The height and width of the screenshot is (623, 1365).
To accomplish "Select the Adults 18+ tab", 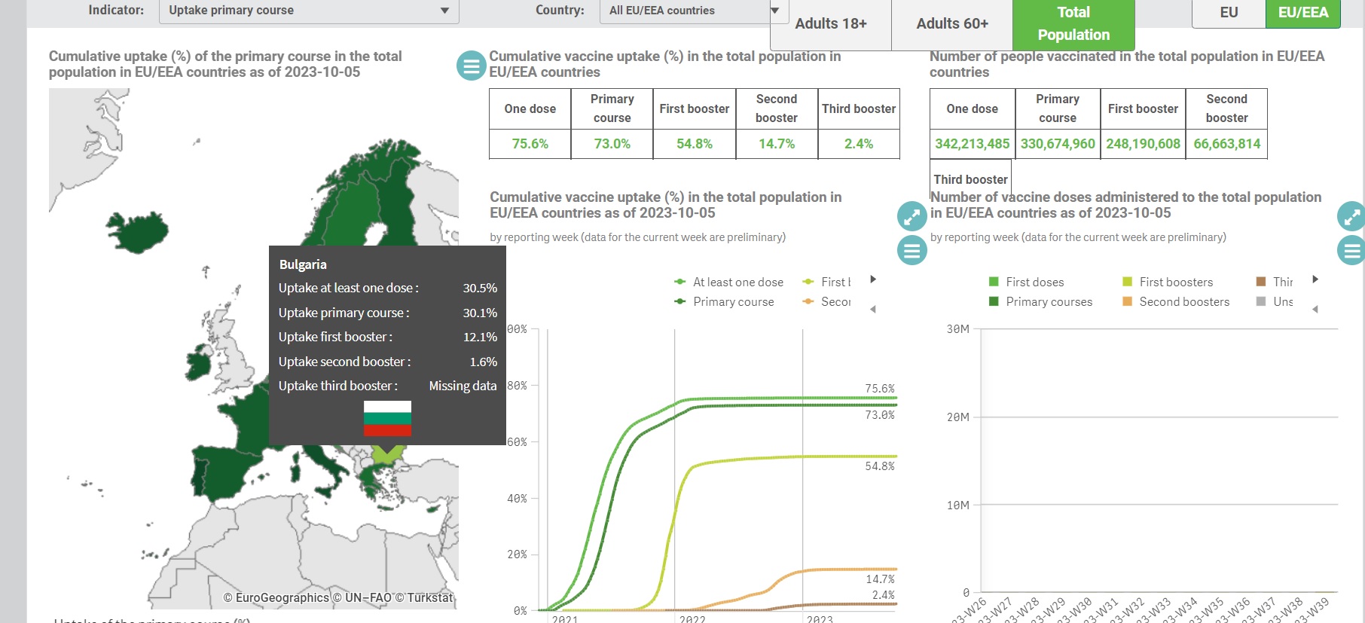I will tap(831, 24).
